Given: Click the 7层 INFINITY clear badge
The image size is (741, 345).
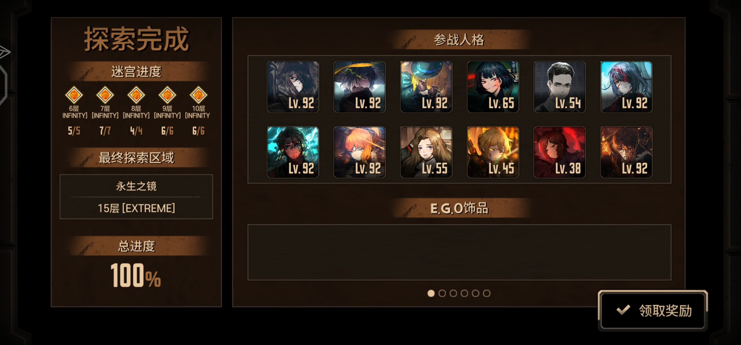Looking at the screenshot, I should [x=105, y=95].
